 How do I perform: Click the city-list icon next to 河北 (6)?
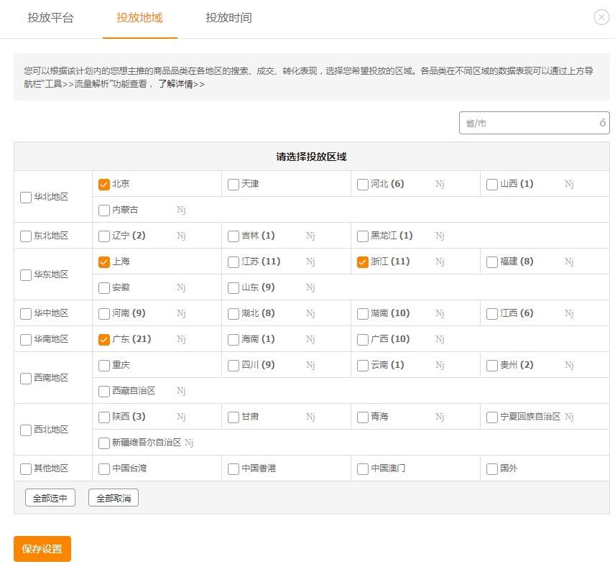tap(439, 183)
